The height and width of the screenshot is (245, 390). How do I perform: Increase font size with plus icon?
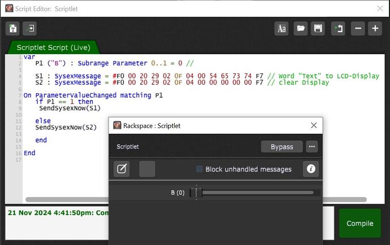[375, 29]
